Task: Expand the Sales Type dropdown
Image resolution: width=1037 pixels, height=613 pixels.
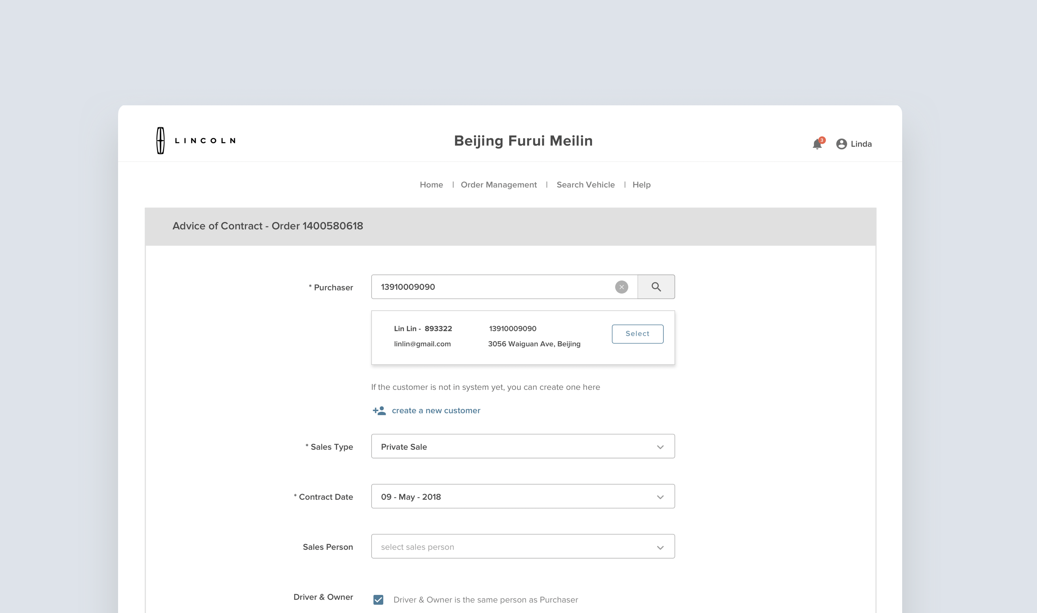Action: (523, 446)
